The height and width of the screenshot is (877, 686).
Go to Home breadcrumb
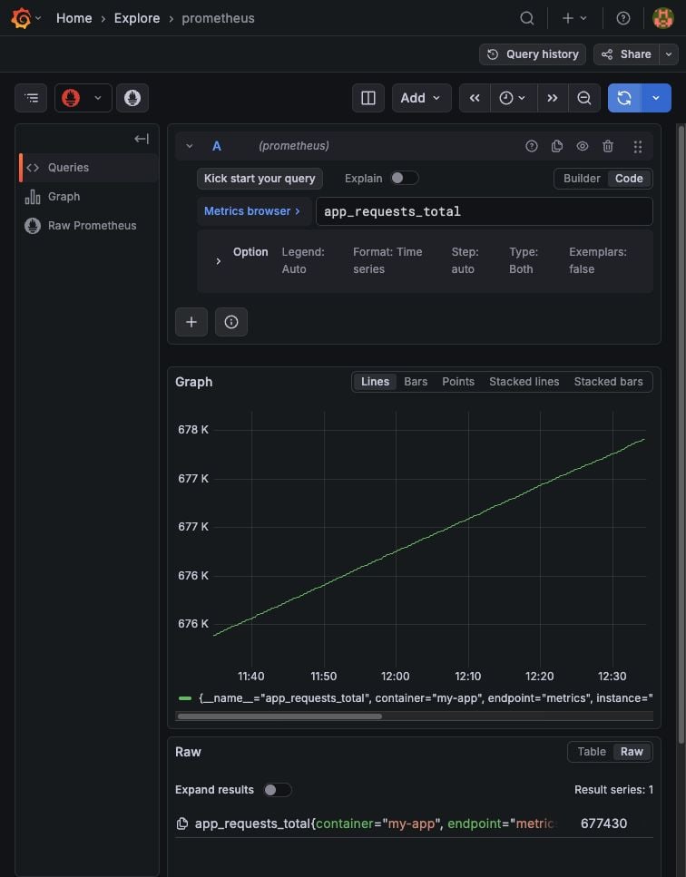click(x=73, y=18)
